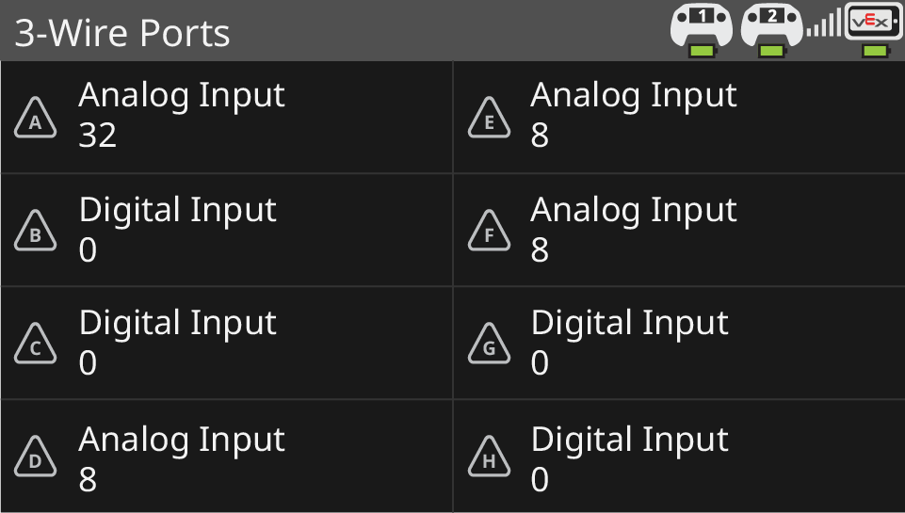Toggle port G's Digital Input label
This screenshot has height=513, width=905.
point(630,323)
